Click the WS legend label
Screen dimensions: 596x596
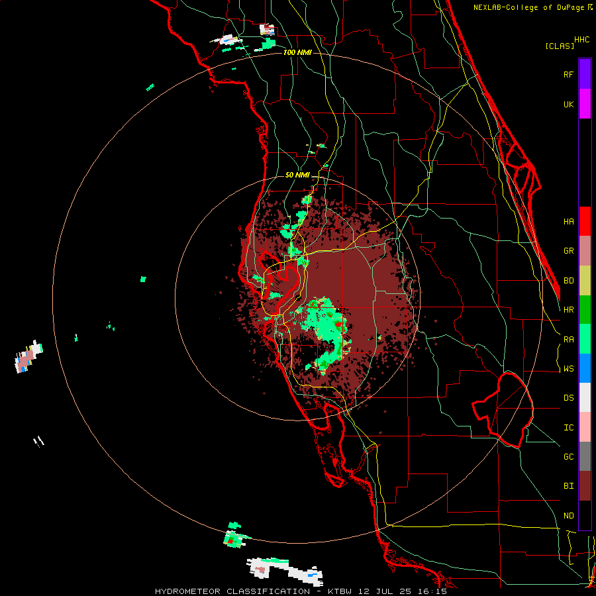tap(568, 369)
